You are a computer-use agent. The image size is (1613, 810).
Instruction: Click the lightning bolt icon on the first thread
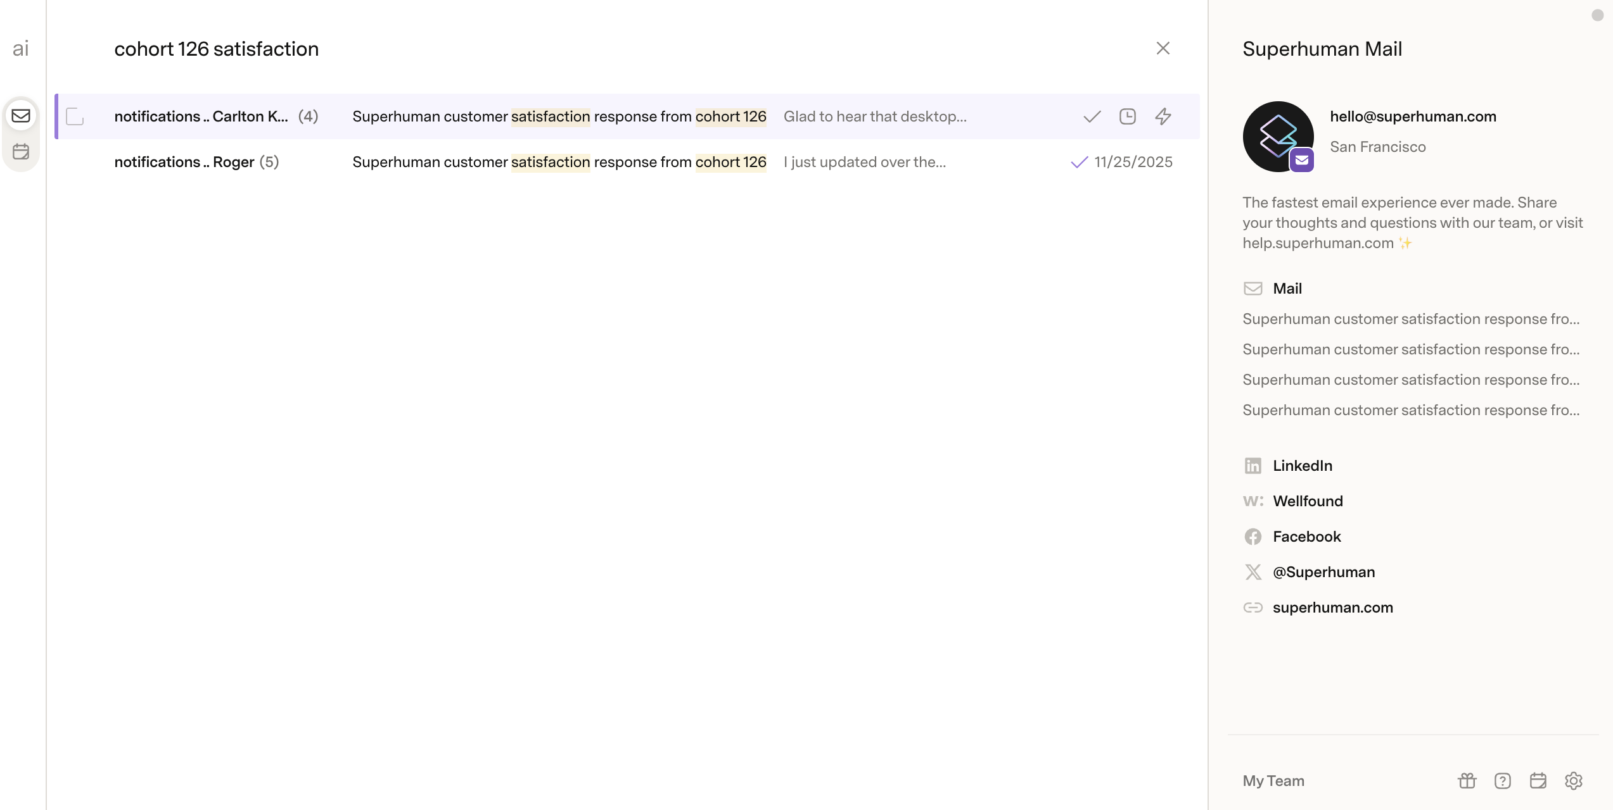[1163, 116]
